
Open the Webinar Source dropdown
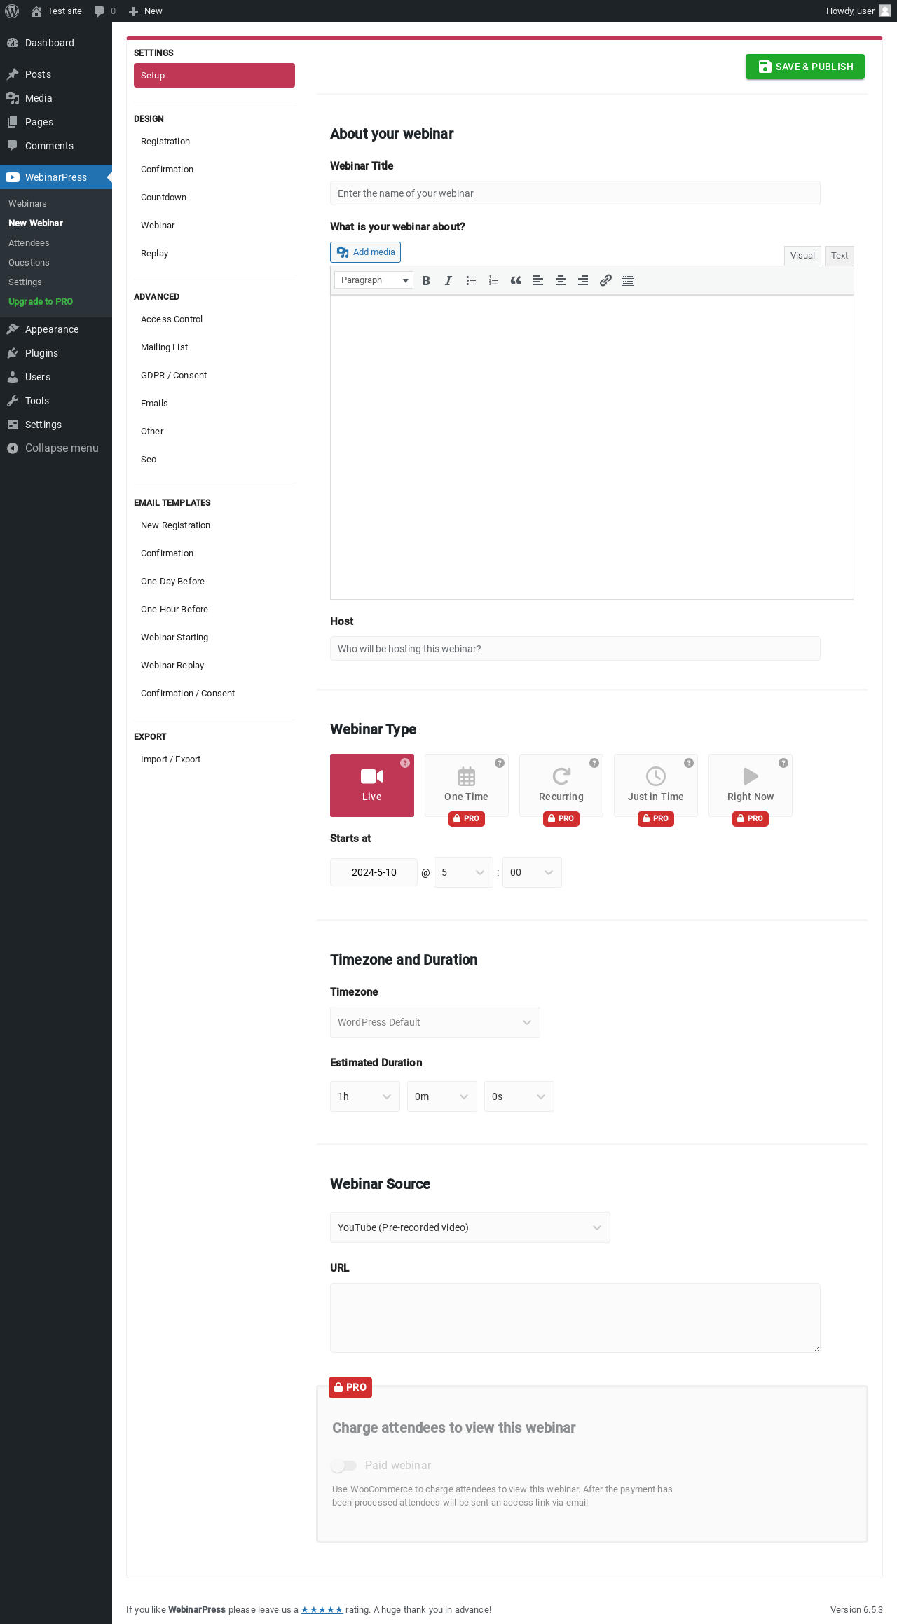(x=470, y=1227)
